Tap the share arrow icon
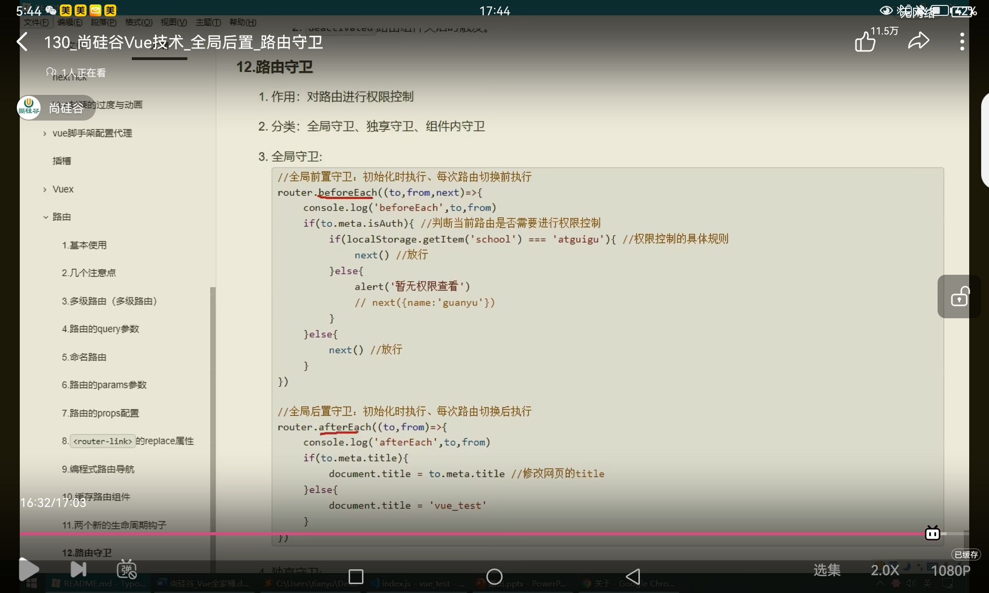This screenshot has height=593, width=989. click(919, 41)
